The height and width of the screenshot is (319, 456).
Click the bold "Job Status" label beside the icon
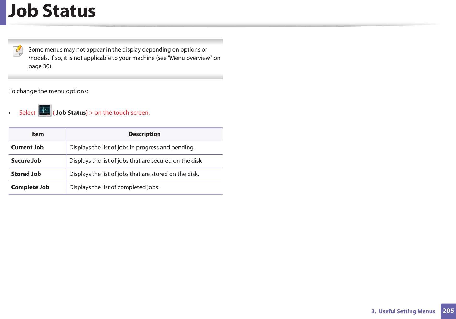(71, 113)
